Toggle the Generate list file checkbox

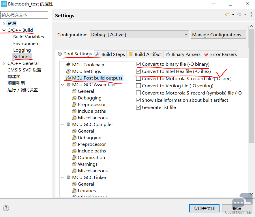[x=139, y=107]
